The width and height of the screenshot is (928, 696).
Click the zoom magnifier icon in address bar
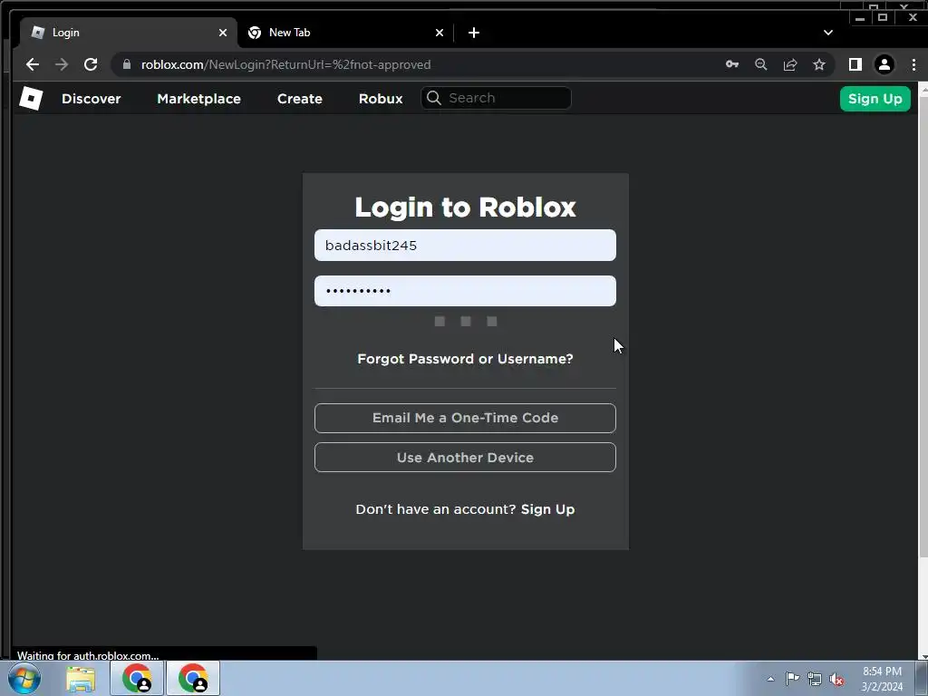761,64
